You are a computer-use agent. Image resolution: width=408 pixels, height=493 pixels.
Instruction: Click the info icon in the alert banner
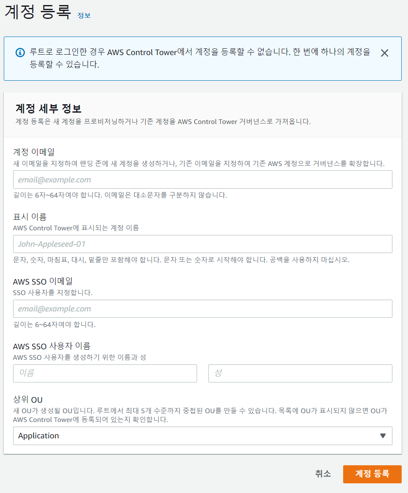20,53
